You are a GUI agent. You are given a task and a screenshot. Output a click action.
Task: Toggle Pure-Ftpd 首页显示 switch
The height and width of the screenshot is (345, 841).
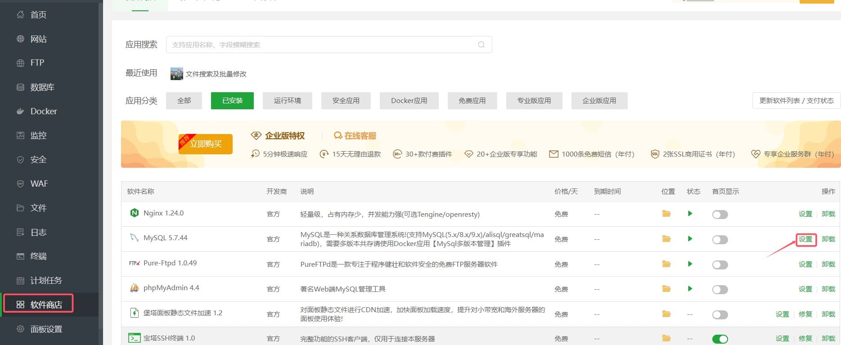(x=720, y=265)
